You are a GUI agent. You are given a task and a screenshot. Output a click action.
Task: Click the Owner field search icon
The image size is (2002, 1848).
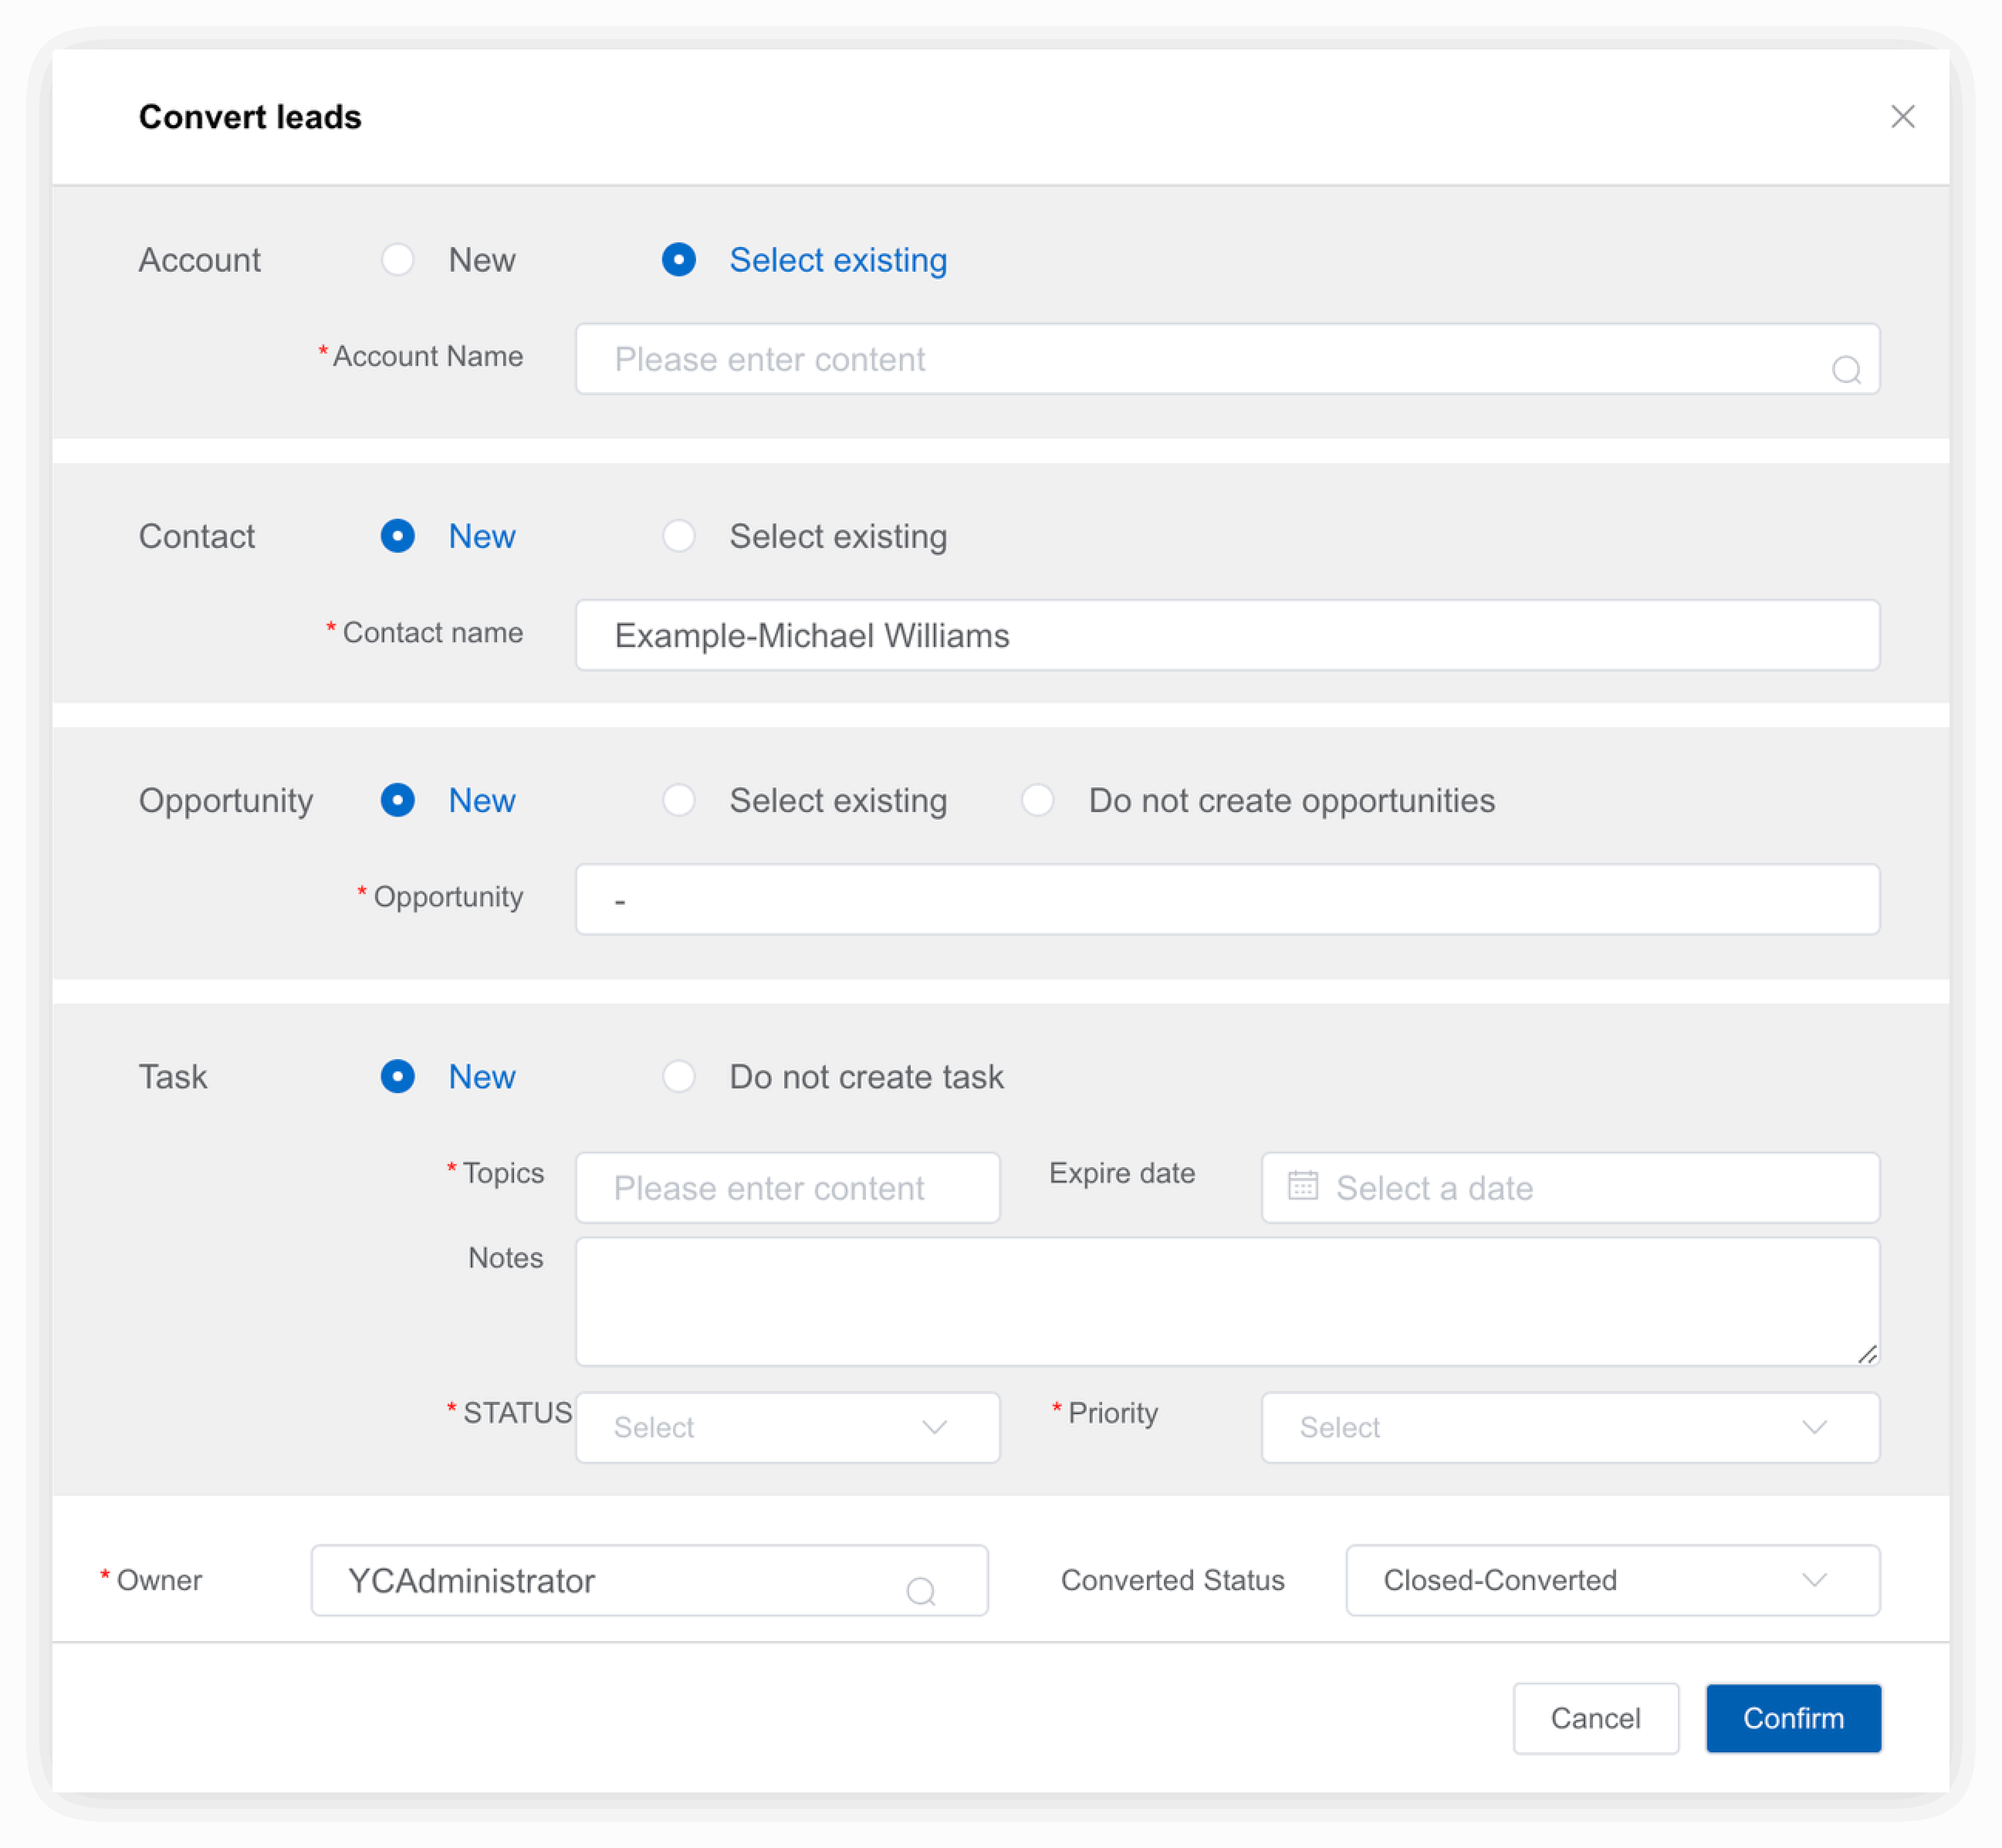(920, 1591)
